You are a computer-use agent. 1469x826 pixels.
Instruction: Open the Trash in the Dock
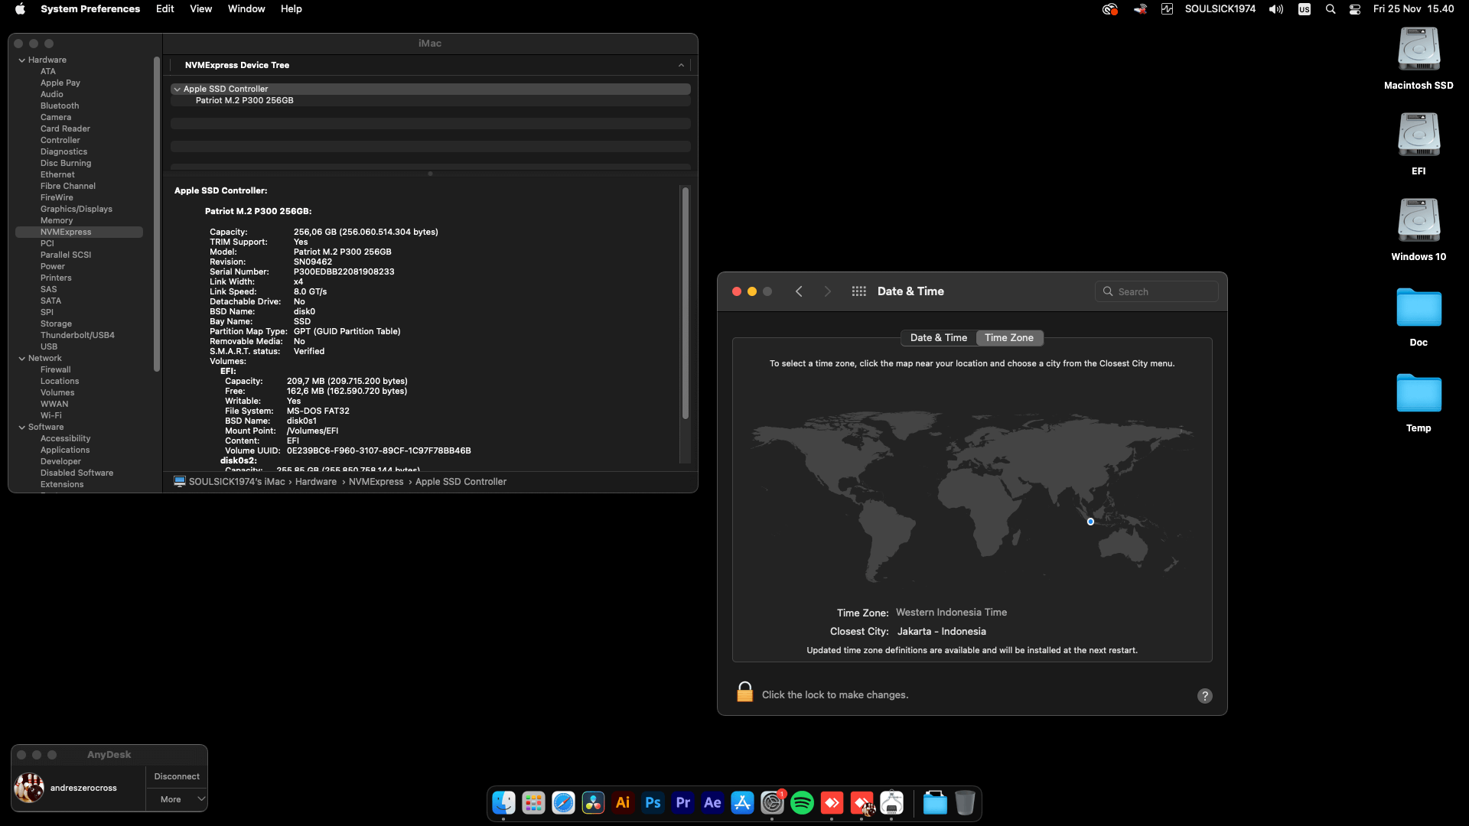[x=965, y=803]
